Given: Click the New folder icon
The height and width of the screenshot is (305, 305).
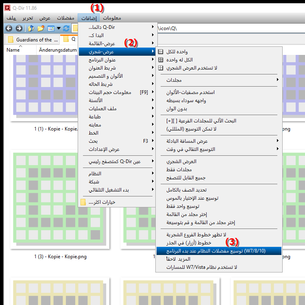Looking at the screenshot, I should 41,28.
